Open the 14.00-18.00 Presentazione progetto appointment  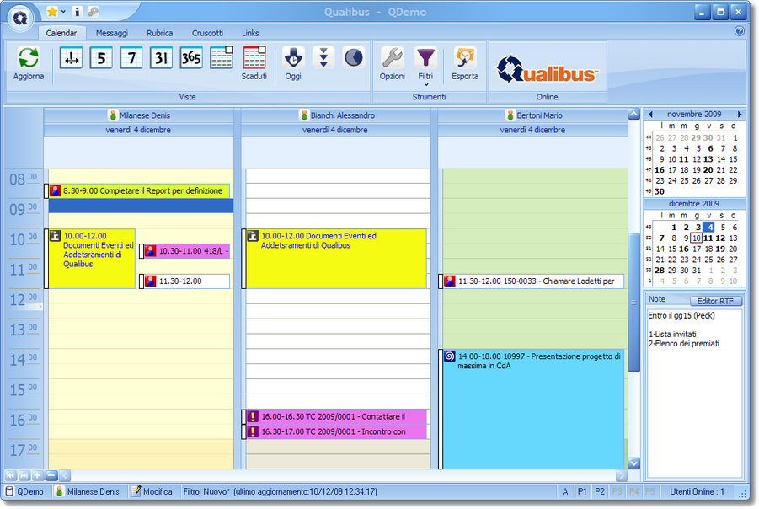539,361
